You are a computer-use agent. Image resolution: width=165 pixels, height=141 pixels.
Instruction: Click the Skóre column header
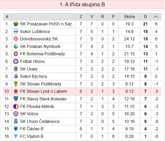(x=129, y=17)
